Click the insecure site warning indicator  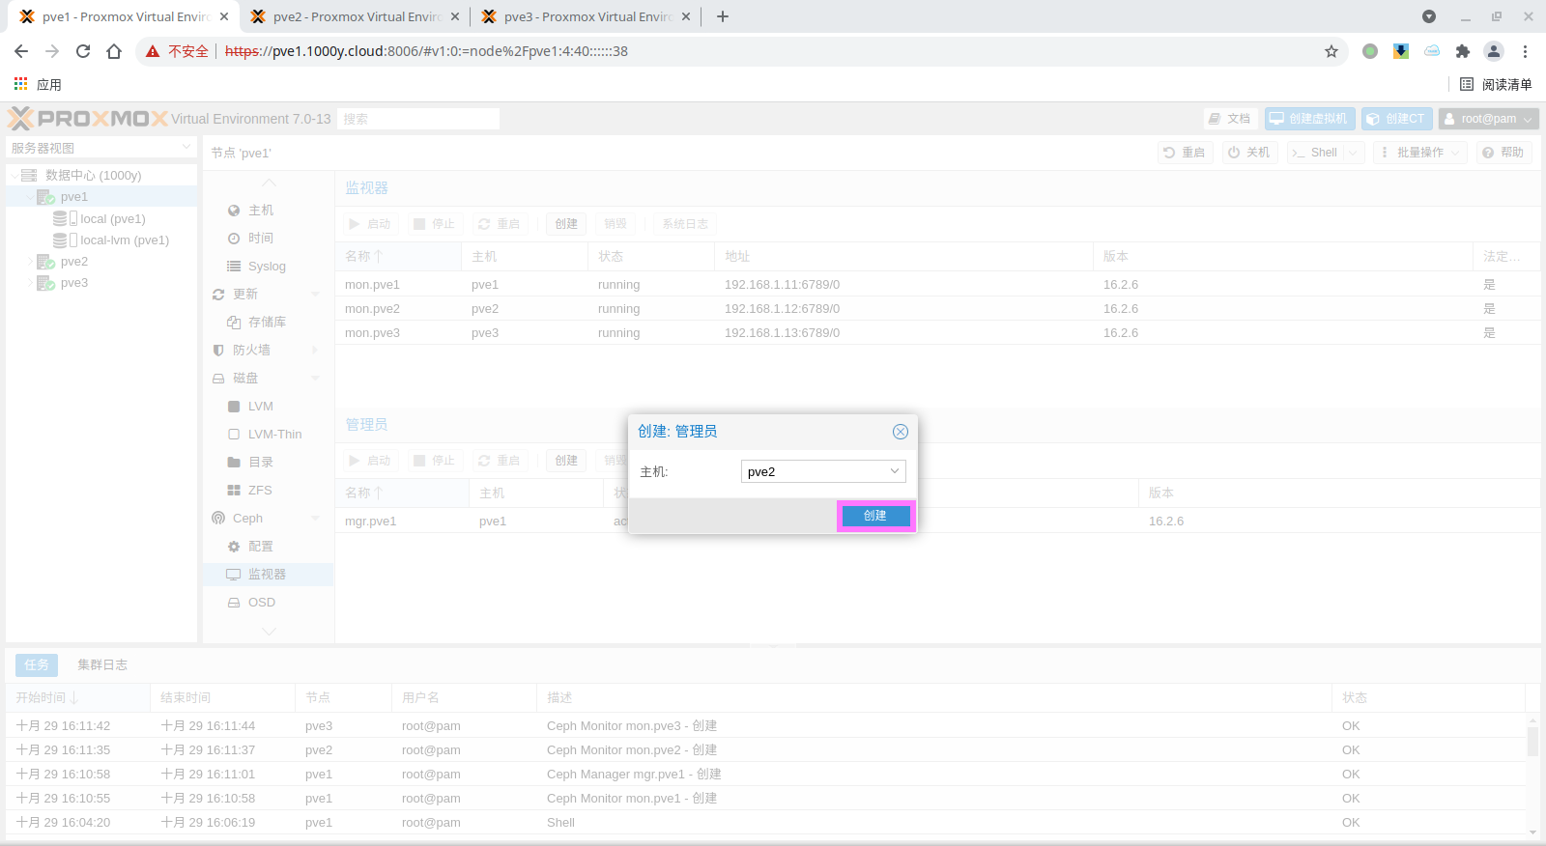click(x=178, y=51)
